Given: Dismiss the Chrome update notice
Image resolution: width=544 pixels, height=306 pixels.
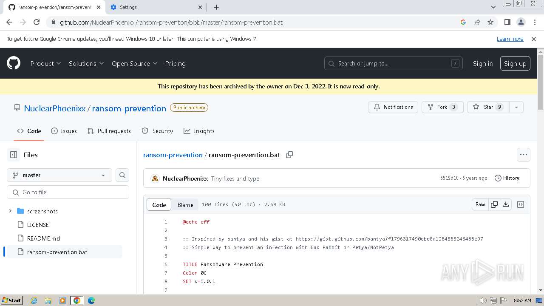Looking at the screenshot, I should [534, 39].
